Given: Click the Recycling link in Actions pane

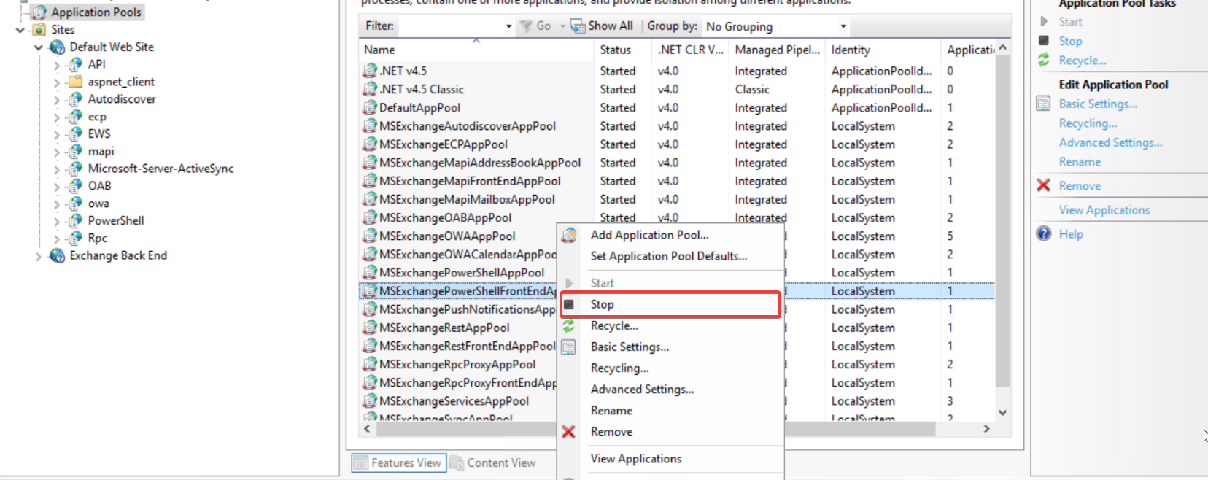Looking at the screenshot, I should point(1087,123).
